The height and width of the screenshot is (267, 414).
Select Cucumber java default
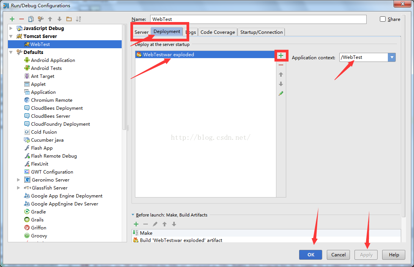pyautogui.click(x=44, y=140)
